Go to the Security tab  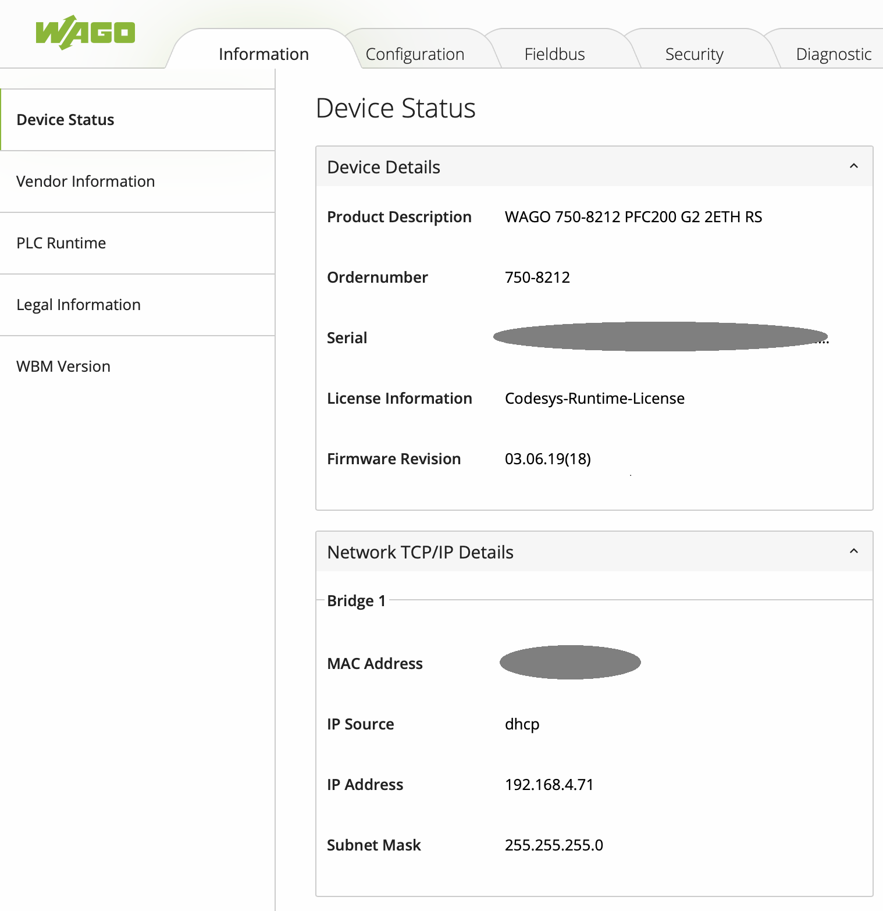coord(694,54)
